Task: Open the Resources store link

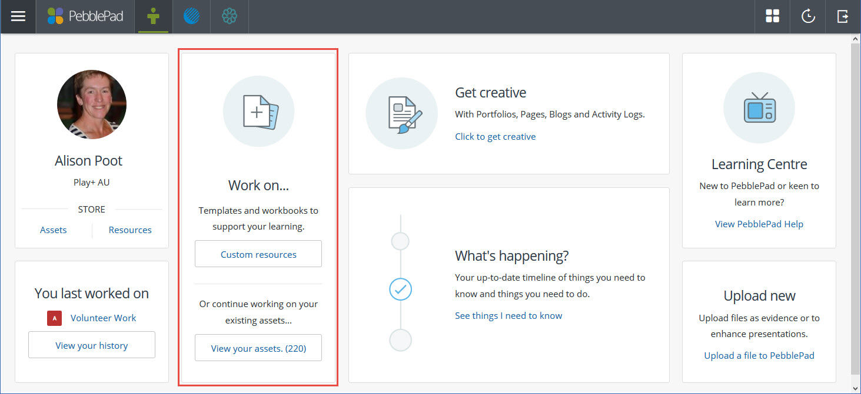Action: click(130, 230)
